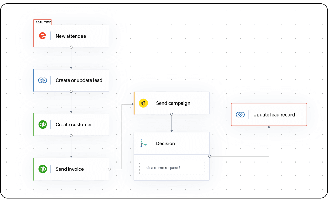Select the Update lead record step label
Screen dimensions: 333x208
click(274, 115)
